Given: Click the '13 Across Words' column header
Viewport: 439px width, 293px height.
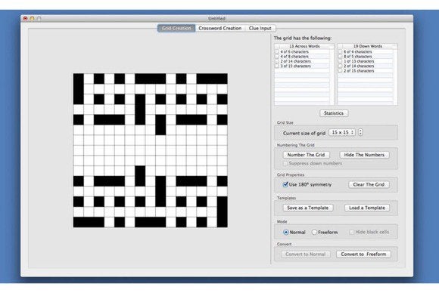Looking at the screenshot, I should 304,46.
